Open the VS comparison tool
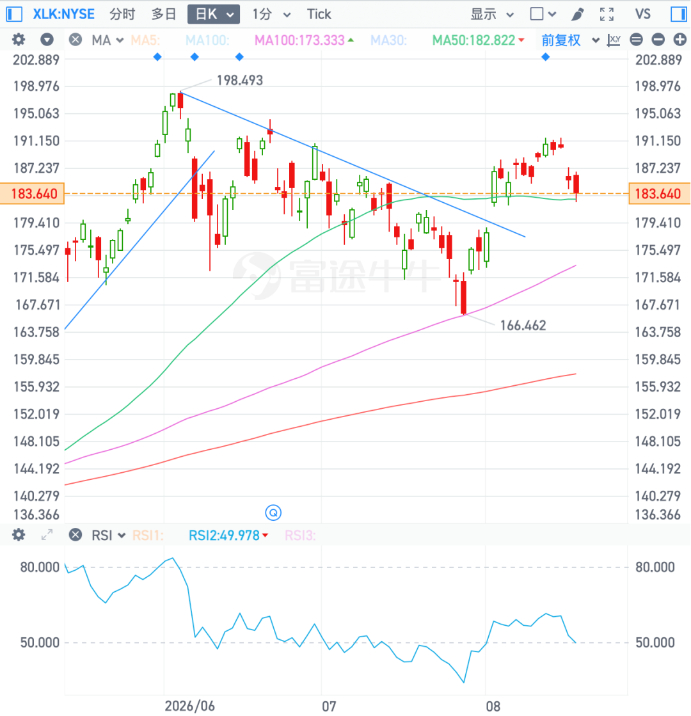Image resolution: width=691 pixels, height=716 pixels. [642, 14]
